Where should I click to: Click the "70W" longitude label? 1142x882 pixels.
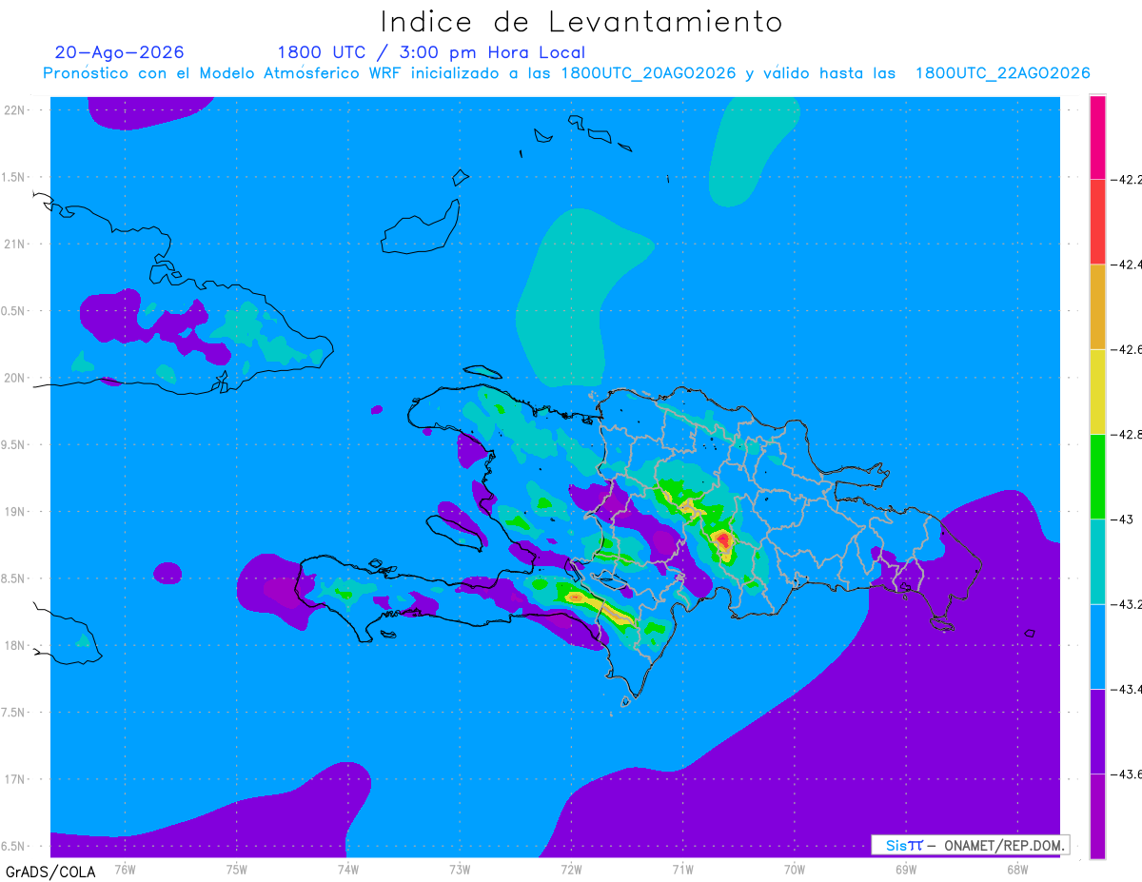(795, 869)
